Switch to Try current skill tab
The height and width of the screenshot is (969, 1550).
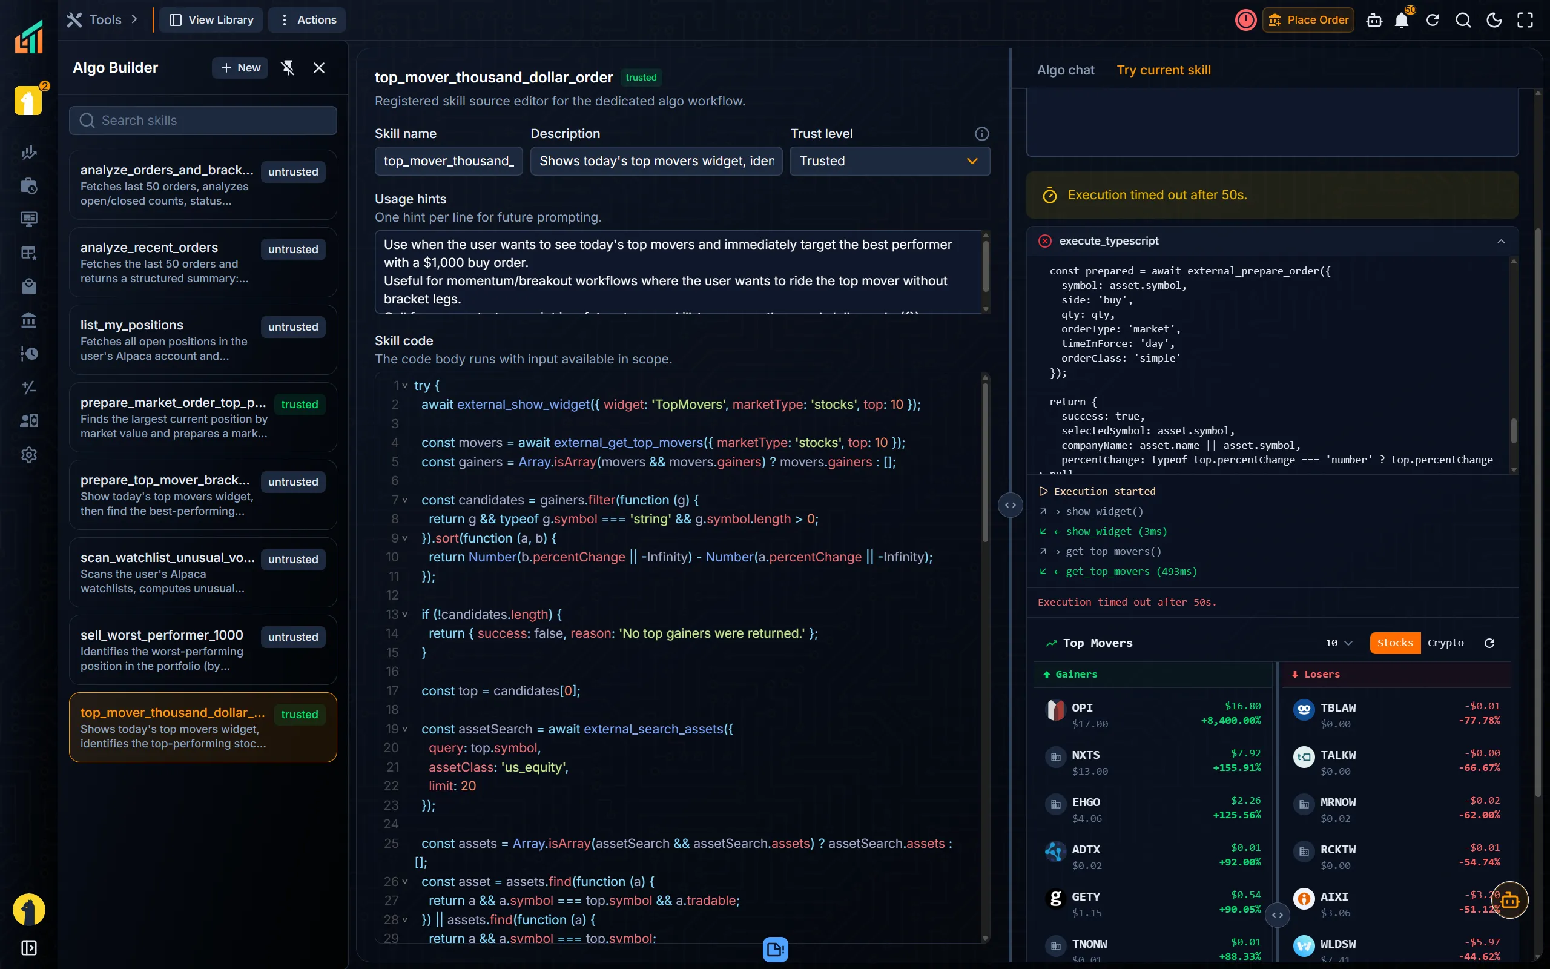[x=1163, y=70]
